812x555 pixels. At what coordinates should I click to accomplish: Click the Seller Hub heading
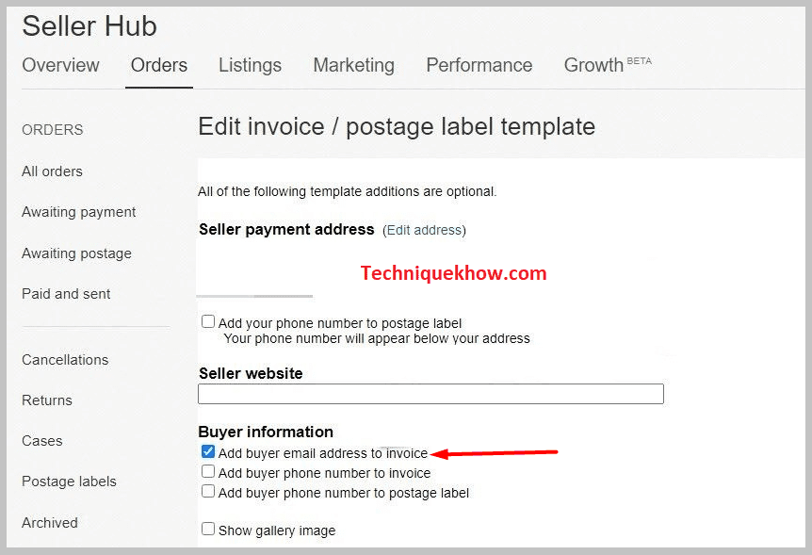tap(89, 25)
